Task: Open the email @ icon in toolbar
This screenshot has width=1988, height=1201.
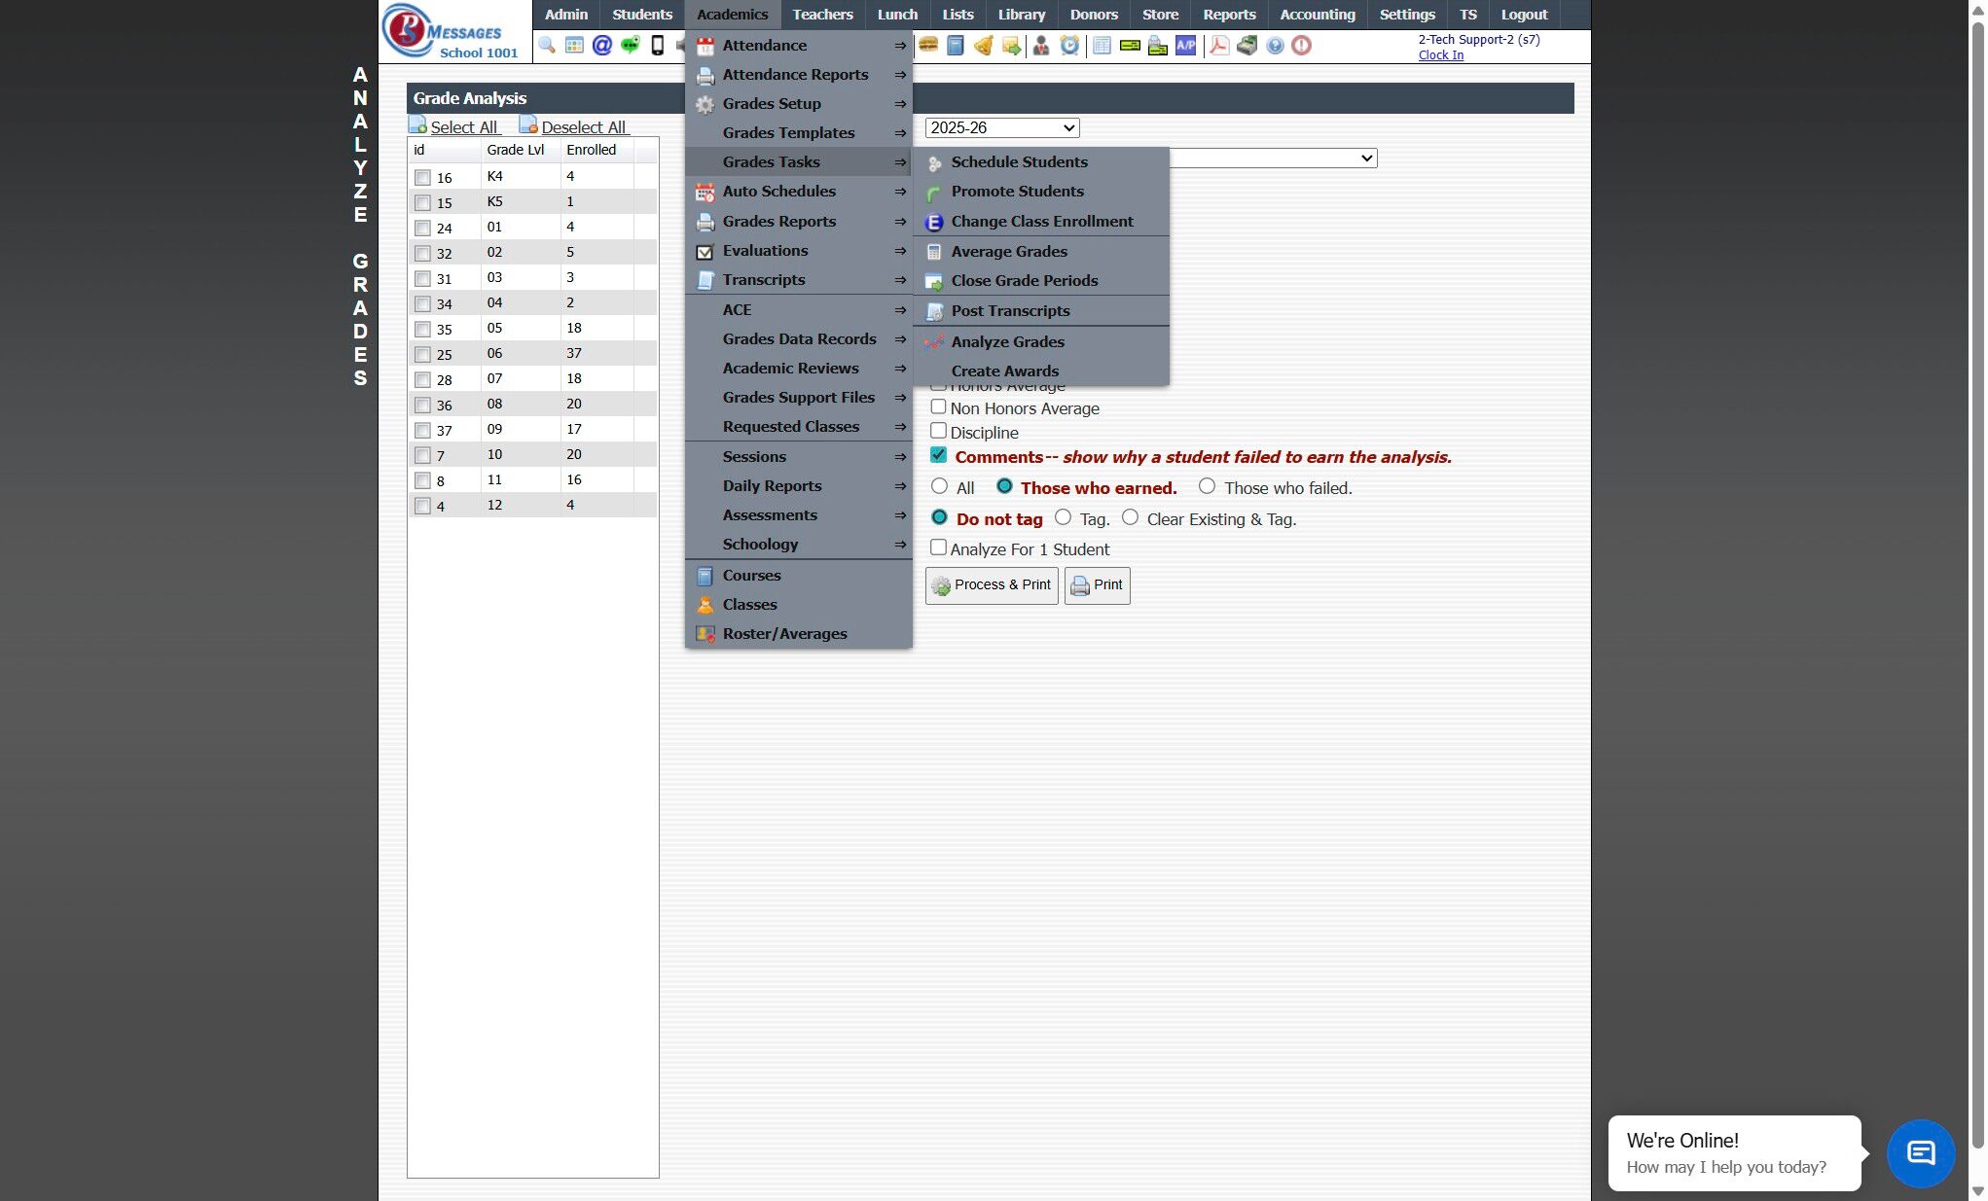Action: point(602,46)
